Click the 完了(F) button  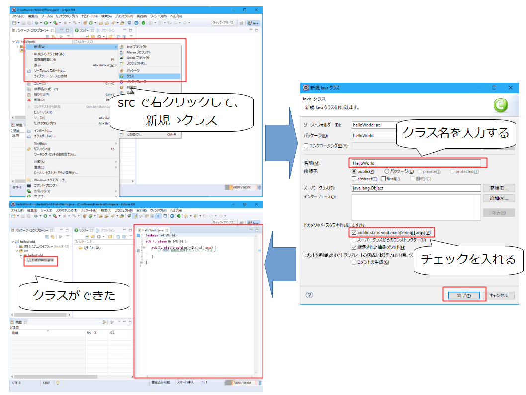[464, 296]
